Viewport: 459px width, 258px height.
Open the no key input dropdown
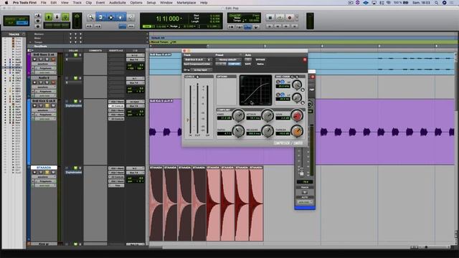tap(201, 70)
